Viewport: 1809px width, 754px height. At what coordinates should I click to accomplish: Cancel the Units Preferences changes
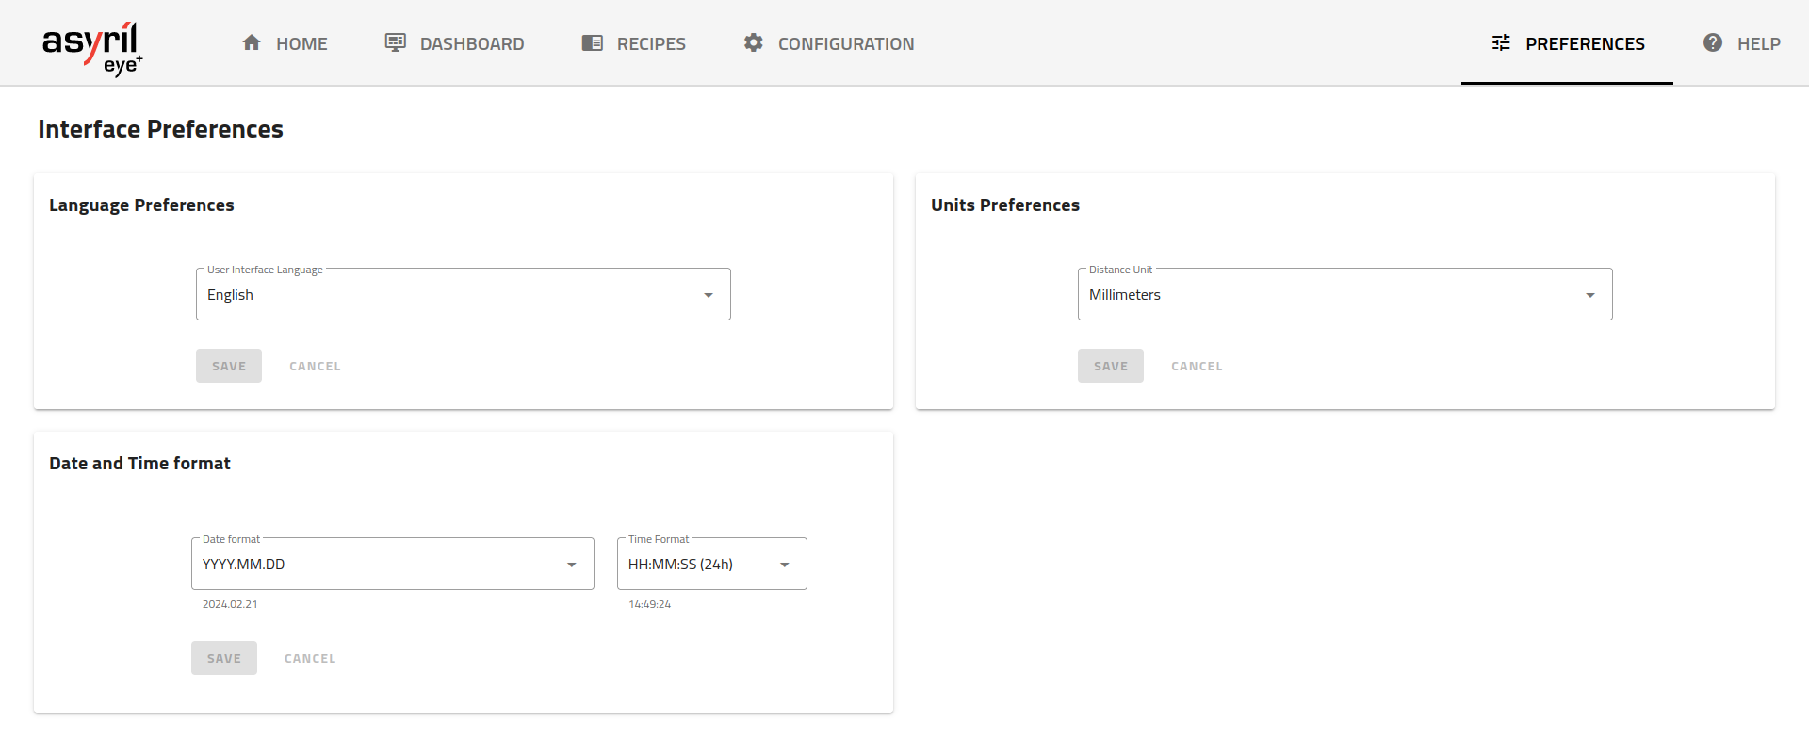[x=1197, y=367]
